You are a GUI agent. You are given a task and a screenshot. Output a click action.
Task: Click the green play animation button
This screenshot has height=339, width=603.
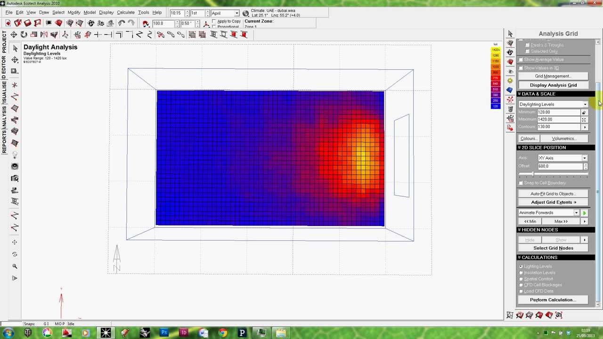tap(584, 213)
